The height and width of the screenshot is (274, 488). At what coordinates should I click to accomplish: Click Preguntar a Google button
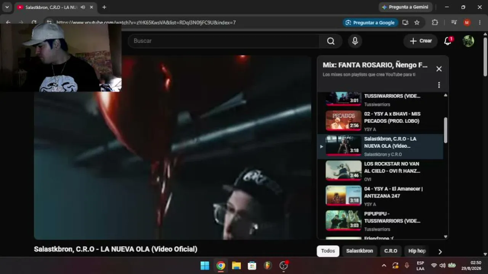point(370,22)
